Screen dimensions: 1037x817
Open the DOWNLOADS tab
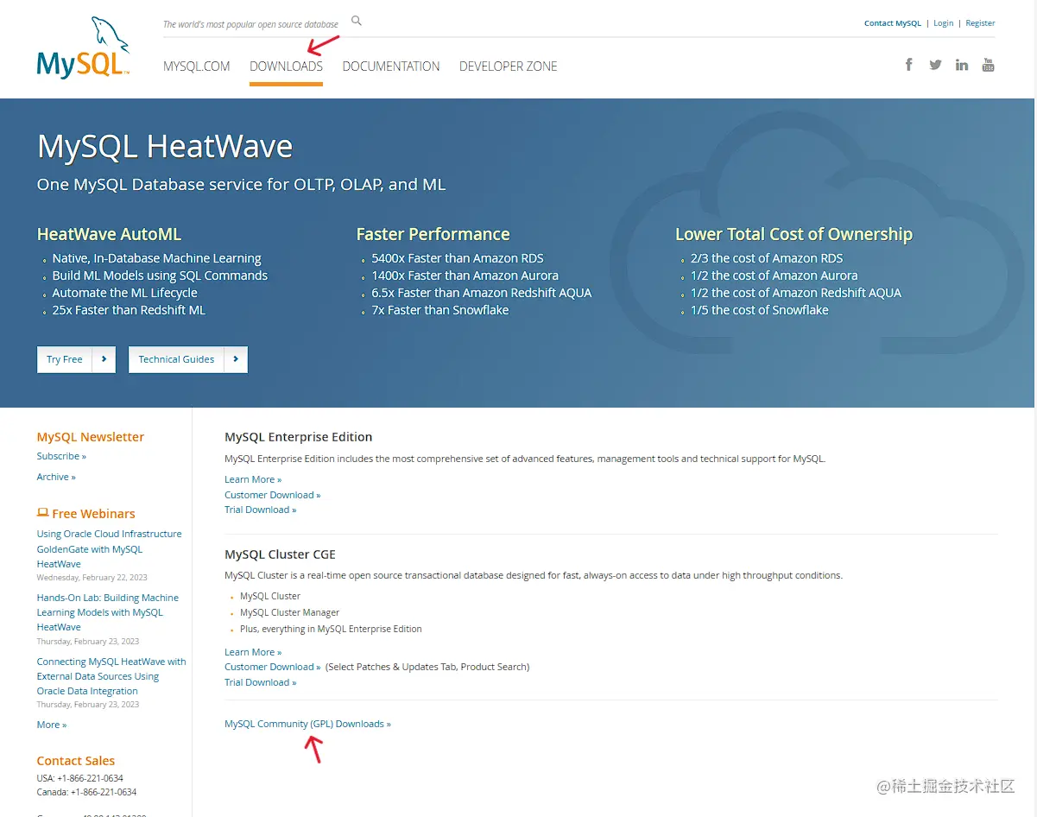coord(286,66)
